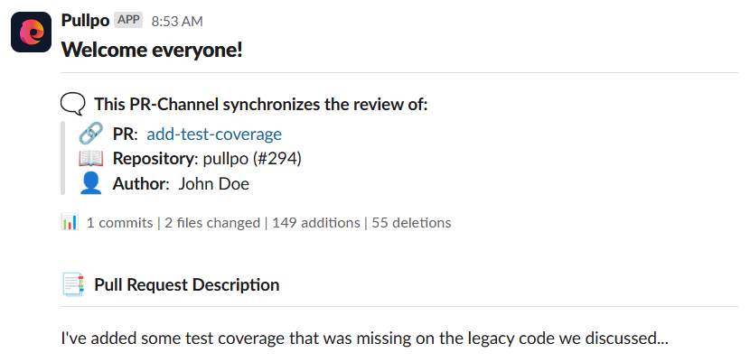The height and width of the screenshot is (362, 750).
Task: Click the Pullpo sender name
Action: pyautogui.click(x=85, y=20)
